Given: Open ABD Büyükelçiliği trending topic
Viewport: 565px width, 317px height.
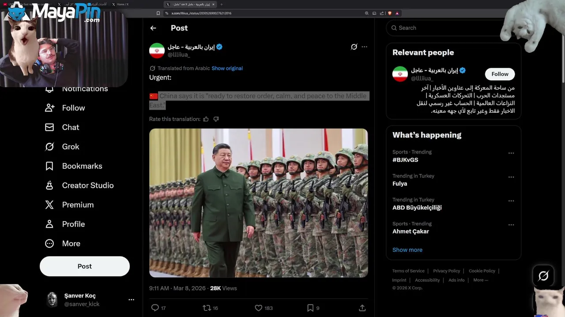Looking at the screenshot, I should pyautogui.click(x=417, y=207).
